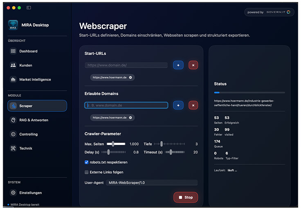301x208 pixels.
Task: Open the Dashboard sidebar icon
Action: click(13, 51)
